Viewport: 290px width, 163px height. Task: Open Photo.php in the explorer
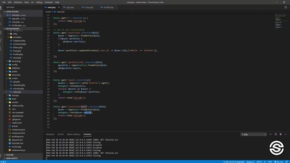pos(18,48)
